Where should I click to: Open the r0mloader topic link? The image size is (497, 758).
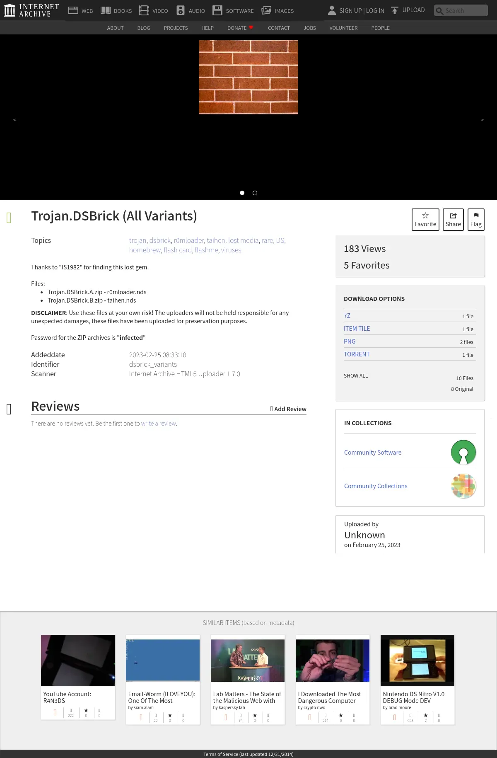coord(189,240)
